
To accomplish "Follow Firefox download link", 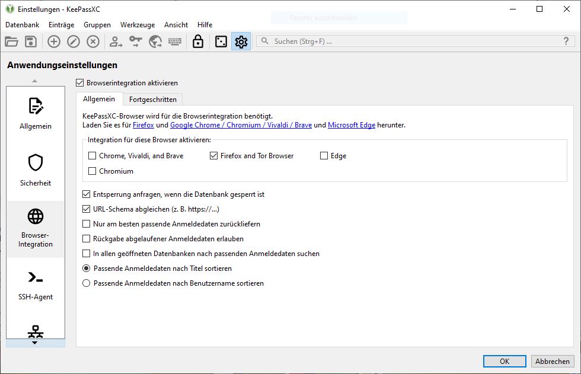I will [143, 125].
